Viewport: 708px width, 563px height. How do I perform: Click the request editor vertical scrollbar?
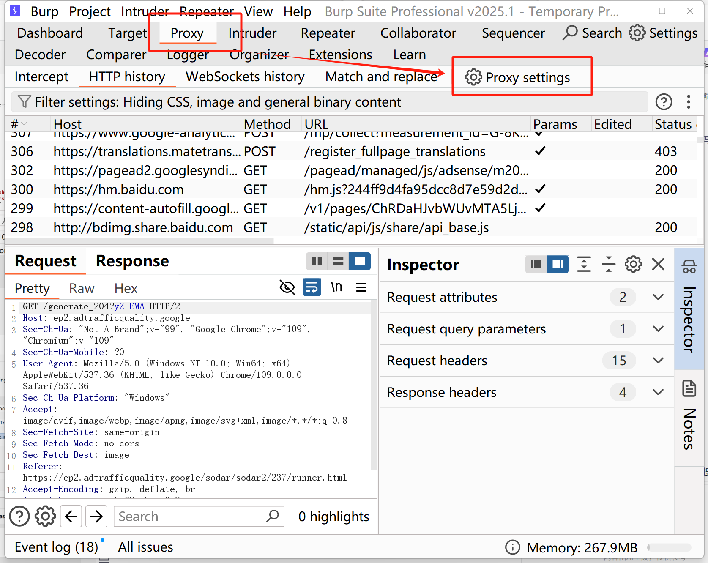tap(373, 385)
